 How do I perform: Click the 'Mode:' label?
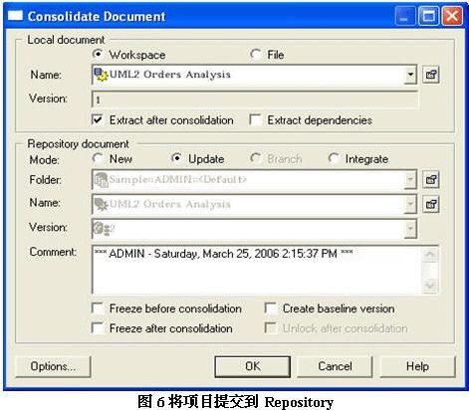tap(45, 160)
